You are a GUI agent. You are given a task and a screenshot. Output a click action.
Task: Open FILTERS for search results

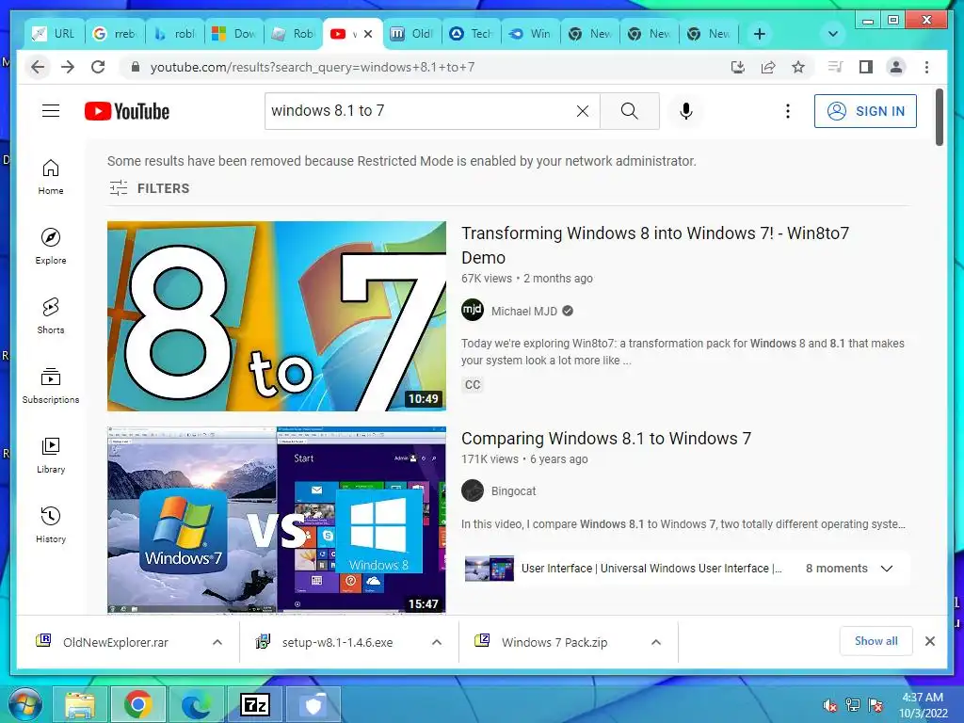coord(150,188)
